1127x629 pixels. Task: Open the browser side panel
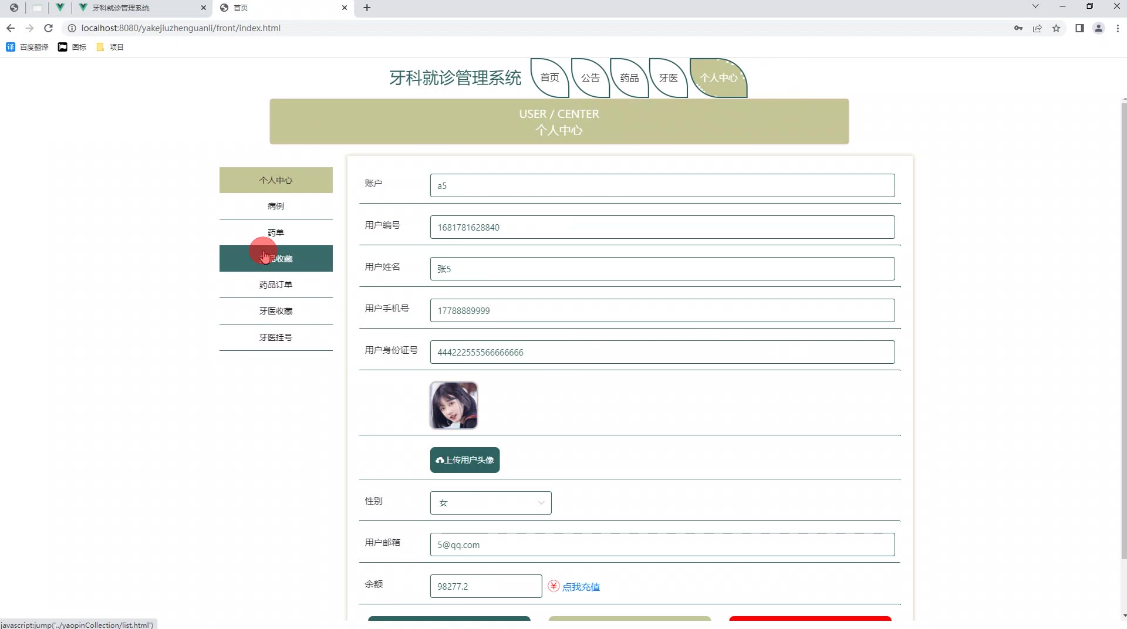click(x=1079, y=28)
